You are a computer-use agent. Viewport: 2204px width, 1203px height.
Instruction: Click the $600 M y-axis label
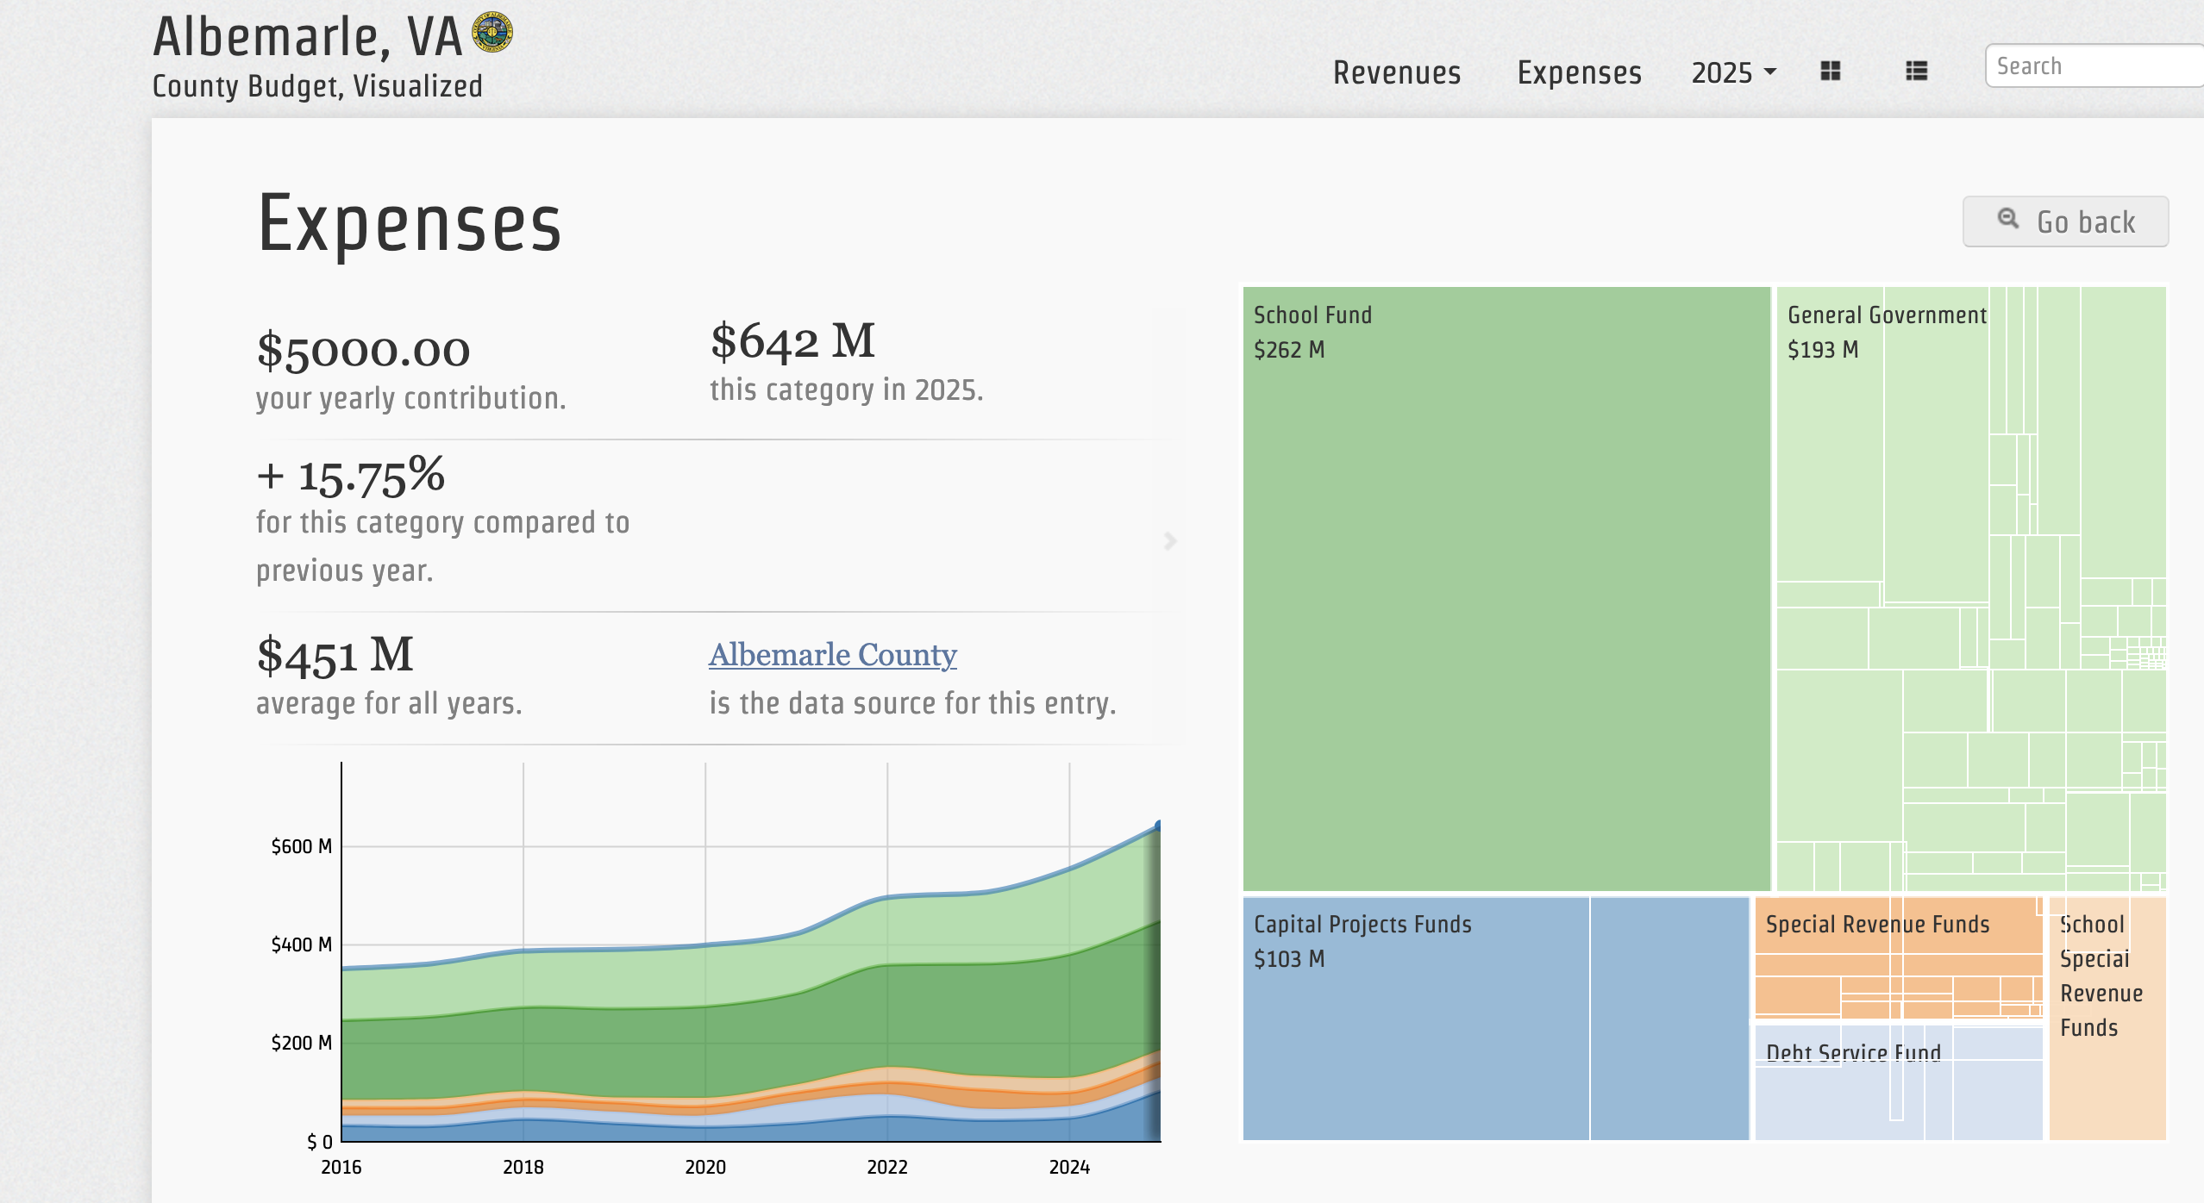302,846
